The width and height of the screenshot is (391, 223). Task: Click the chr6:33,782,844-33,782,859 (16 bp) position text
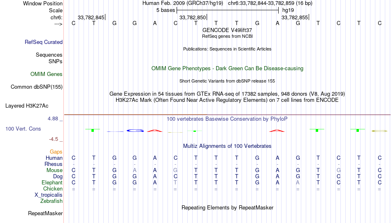coord(270,3)
